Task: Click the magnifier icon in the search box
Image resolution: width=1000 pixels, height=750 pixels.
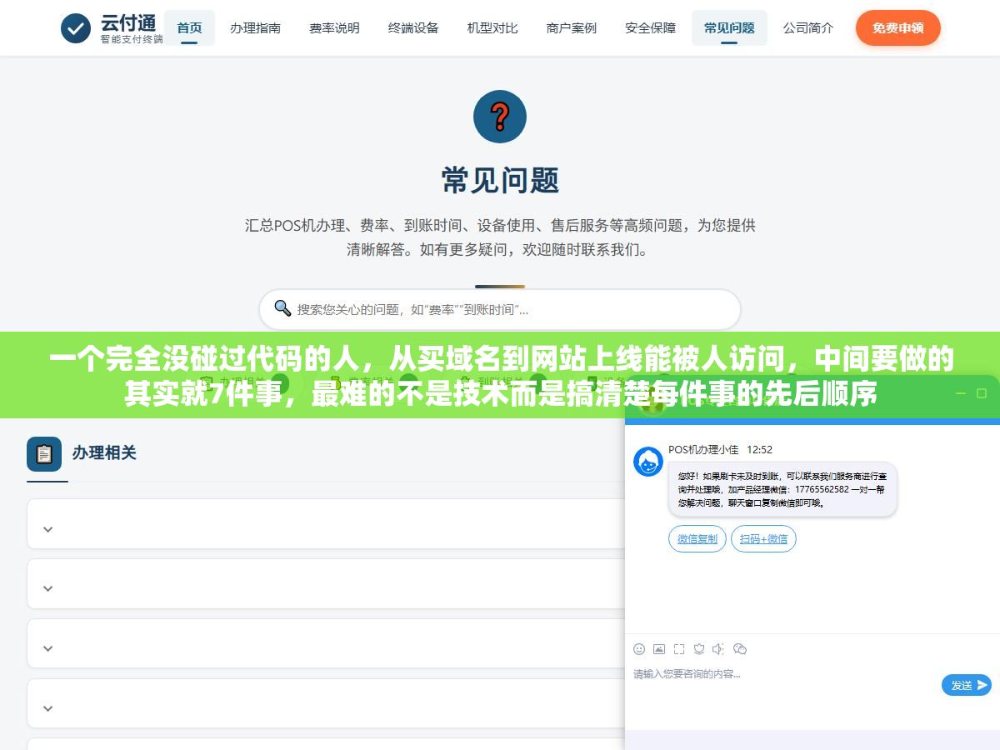Action: coord(282,308)
